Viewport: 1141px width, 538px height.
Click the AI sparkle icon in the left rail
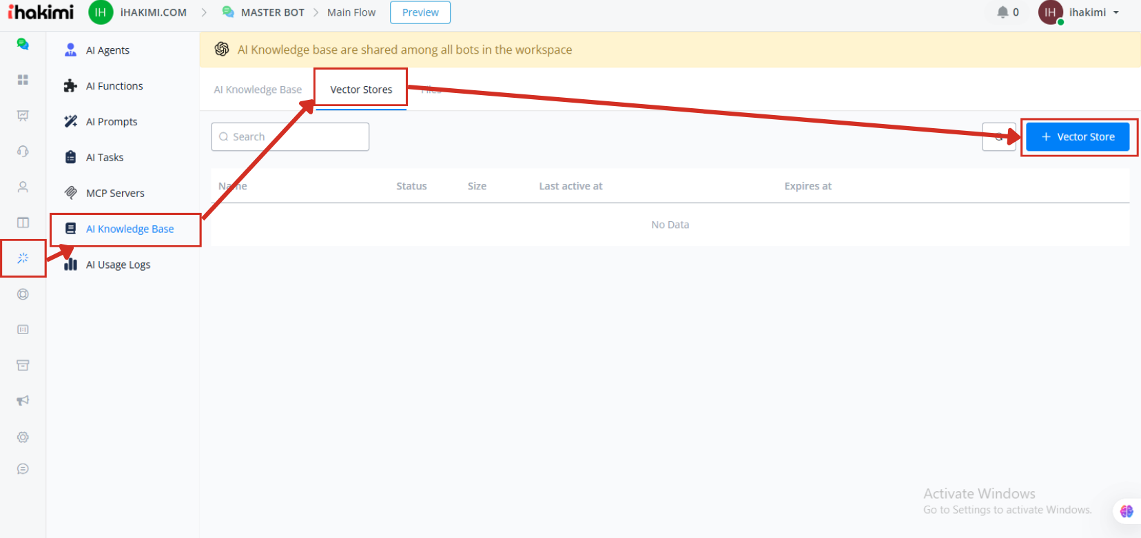(x=23, y=258)
